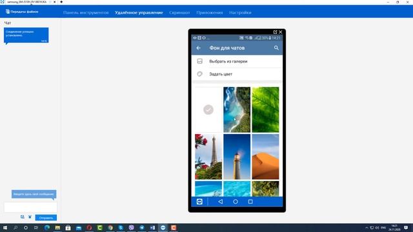This screenshot has height=232, width=413.
Task: Click the pop-out icon above the phone screen
Action: coord(275,32)
